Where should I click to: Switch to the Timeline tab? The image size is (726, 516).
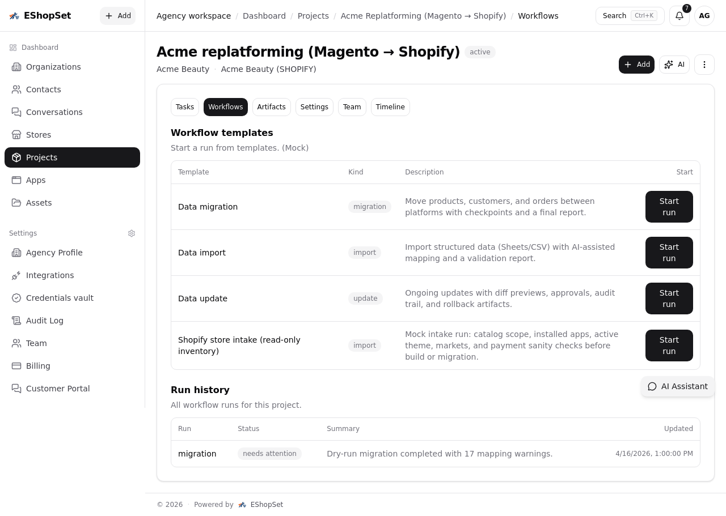point(390,107)
